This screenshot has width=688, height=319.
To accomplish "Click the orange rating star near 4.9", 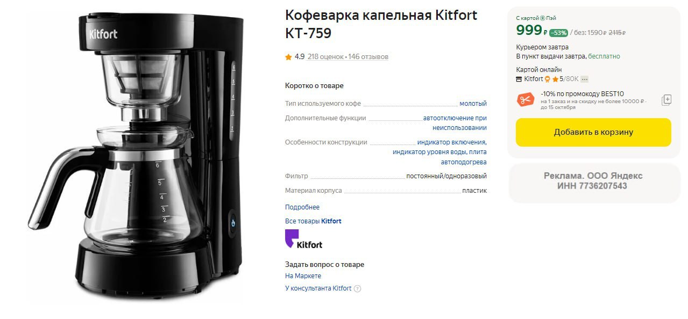I will point(289,56).
